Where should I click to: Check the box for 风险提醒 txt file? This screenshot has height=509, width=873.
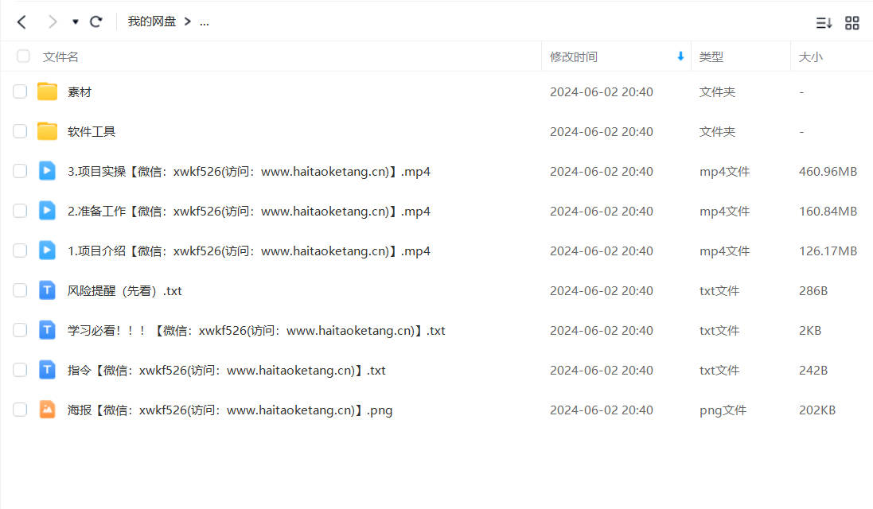coord(20,290)
